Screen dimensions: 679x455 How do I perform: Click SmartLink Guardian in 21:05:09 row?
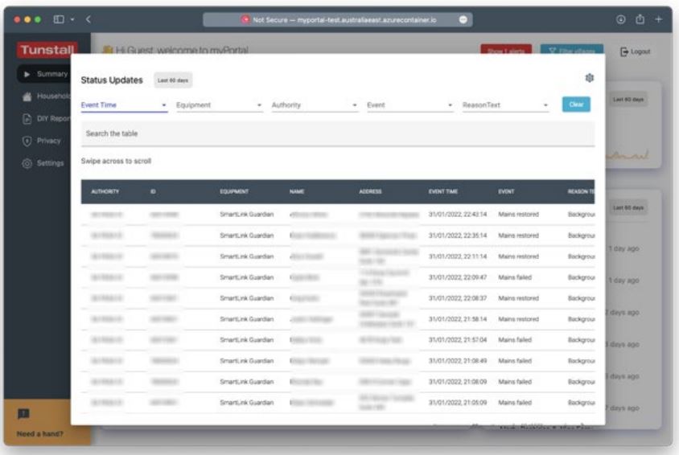246,403
